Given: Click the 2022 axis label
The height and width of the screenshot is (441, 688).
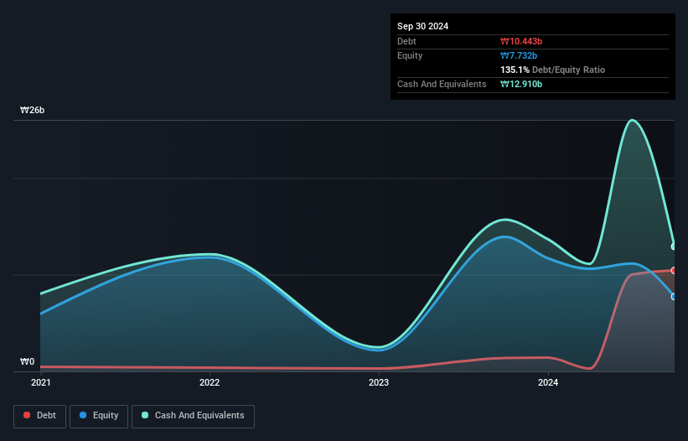Looking at the screenshot, I should pyautogui.click(x=210, y=382).
